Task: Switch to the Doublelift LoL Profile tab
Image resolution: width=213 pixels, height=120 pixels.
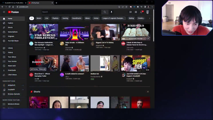Action: pos(14,3)
